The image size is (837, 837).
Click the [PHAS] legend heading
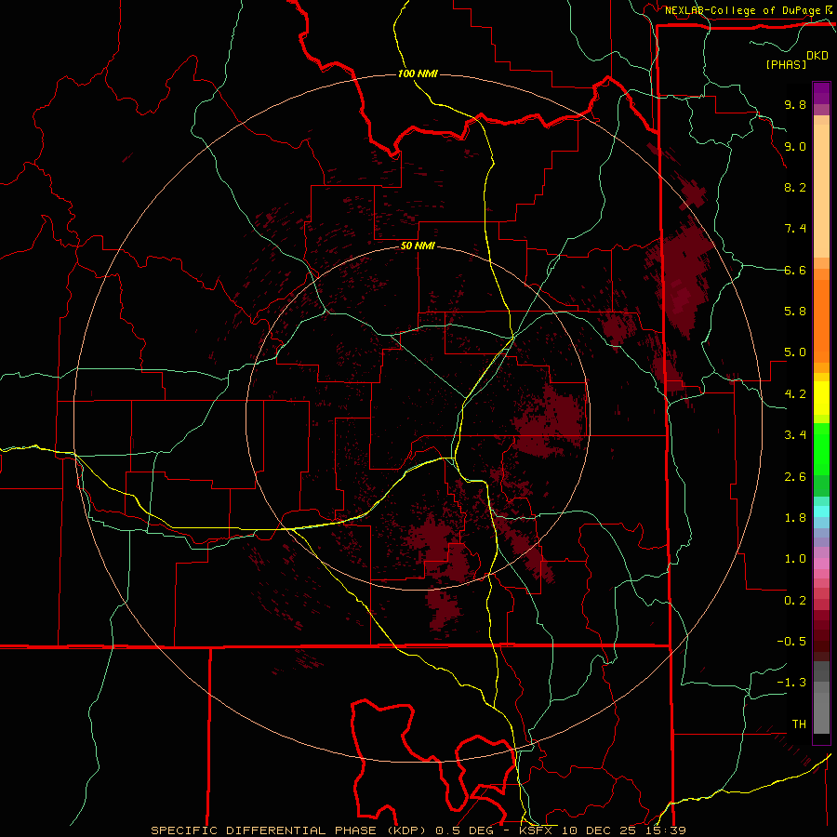tap(786, 64)
